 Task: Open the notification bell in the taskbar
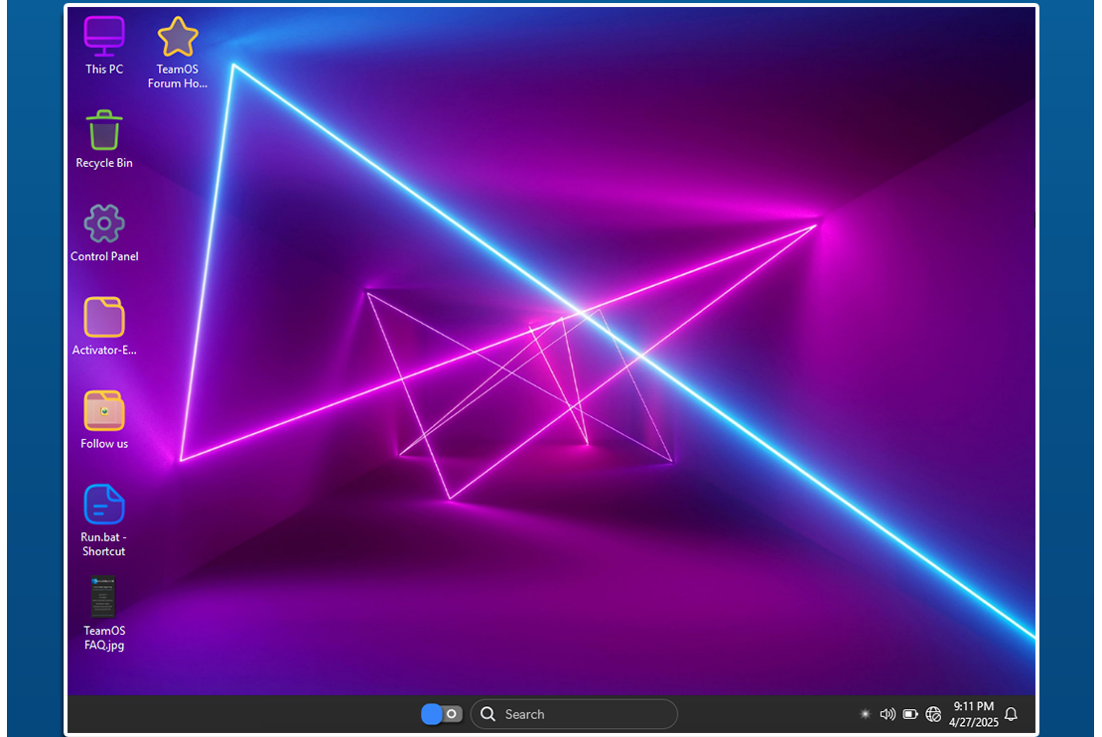pos(1011,714)
